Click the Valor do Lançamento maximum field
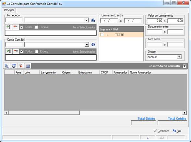This screenshot has width=191, height=142. 175,21
